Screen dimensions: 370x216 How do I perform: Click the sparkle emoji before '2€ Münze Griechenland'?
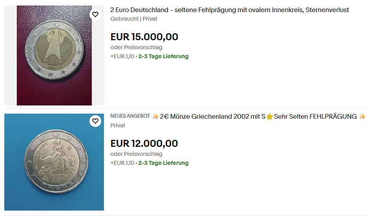[156, 116]
